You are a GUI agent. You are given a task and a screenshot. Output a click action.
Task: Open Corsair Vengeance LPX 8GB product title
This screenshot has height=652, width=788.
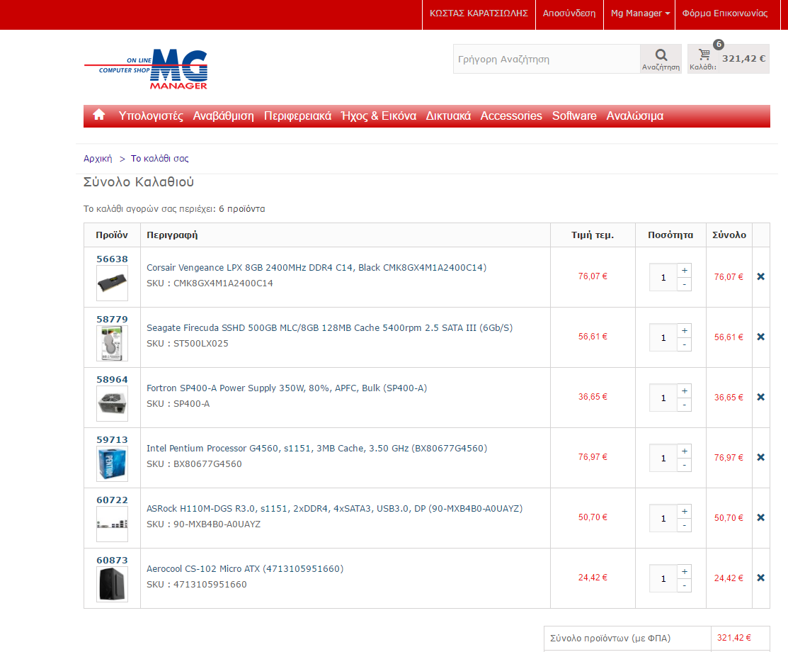point(316,268)
